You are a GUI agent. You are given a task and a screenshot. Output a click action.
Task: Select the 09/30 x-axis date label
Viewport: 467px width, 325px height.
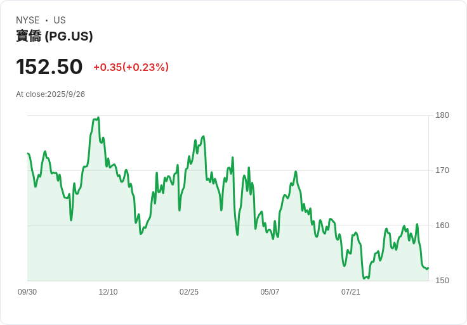coord(27,292)
